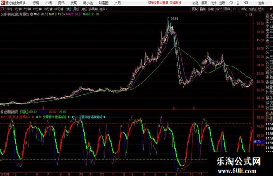Switch to 分时 chart period

[10, 9]
